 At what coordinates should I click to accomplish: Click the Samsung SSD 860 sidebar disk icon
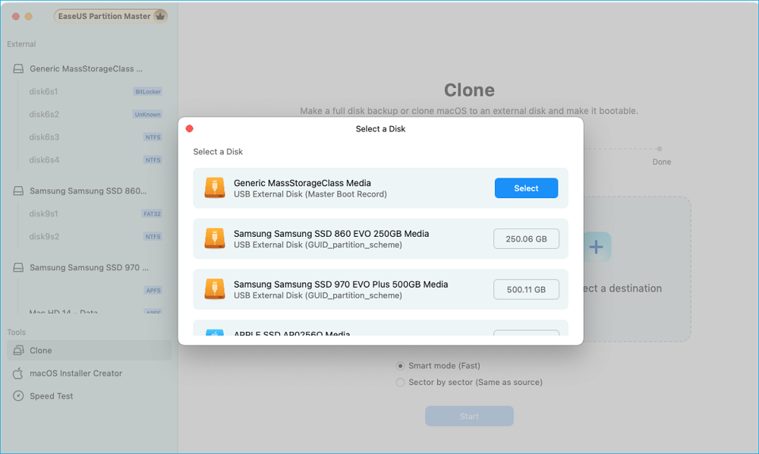[18, 191]
